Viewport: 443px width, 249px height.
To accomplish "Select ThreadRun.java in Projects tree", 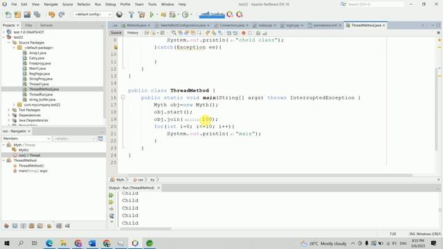I will coord(41,94).
